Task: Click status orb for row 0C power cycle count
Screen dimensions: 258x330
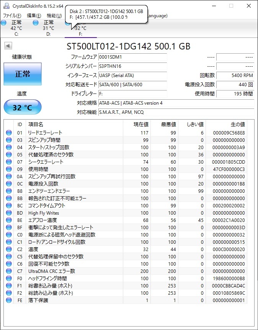Action: point(9,184)
